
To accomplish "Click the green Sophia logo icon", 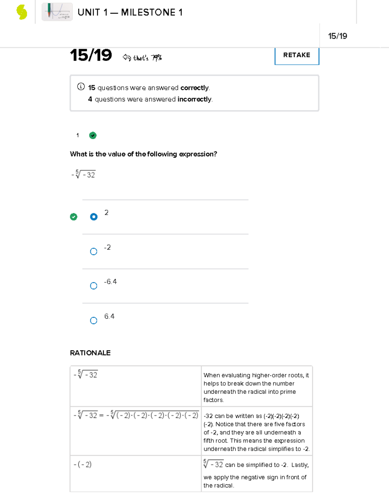I will point(22,12).
